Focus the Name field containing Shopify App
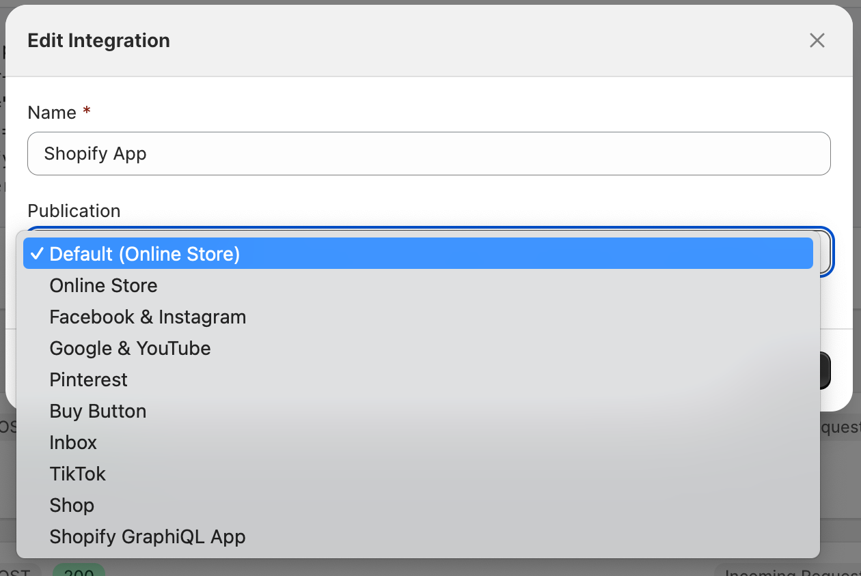 (x=428, y=154)
